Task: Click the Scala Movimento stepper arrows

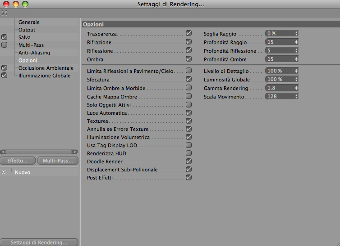Action: (296, 96)
